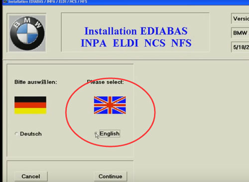249x182 pixels.
Task: Click the word INPA in the heading
Action: 94,43
